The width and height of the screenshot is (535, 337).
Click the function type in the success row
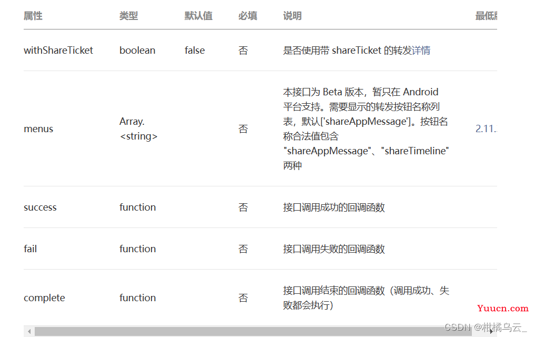click(x=137, y=207)
